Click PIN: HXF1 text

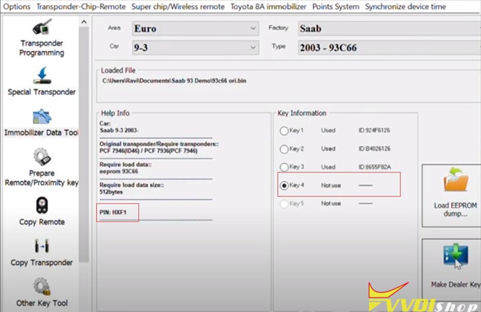coord(113,212)
